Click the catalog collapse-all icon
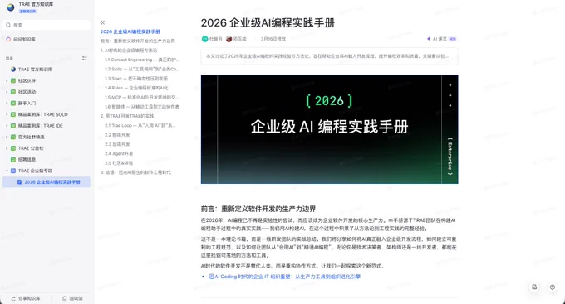The height and width of the screenshot is (304, 565). [x=84, y=58]
